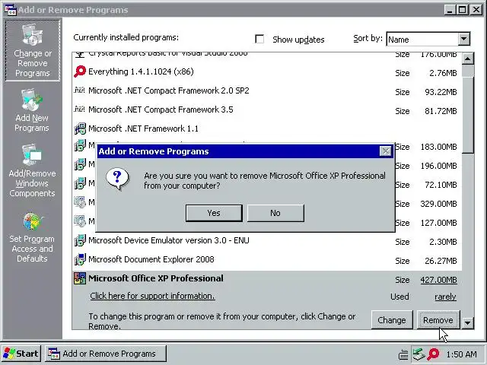
Task: Select Microsoft .NET Framework 1.1 entry
Action: click(267, 129)
